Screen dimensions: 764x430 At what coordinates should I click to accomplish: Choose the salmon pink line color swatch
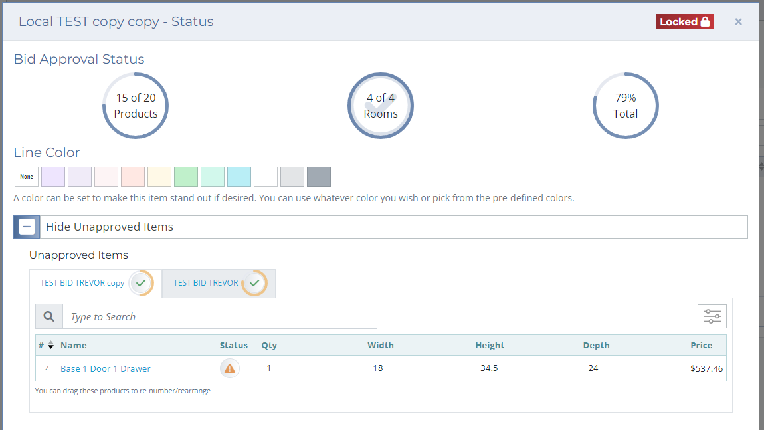(x=133, y=177)
